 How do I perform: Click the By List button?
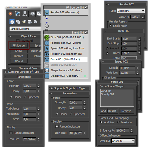pyautogui.click(x=112, y=111)
